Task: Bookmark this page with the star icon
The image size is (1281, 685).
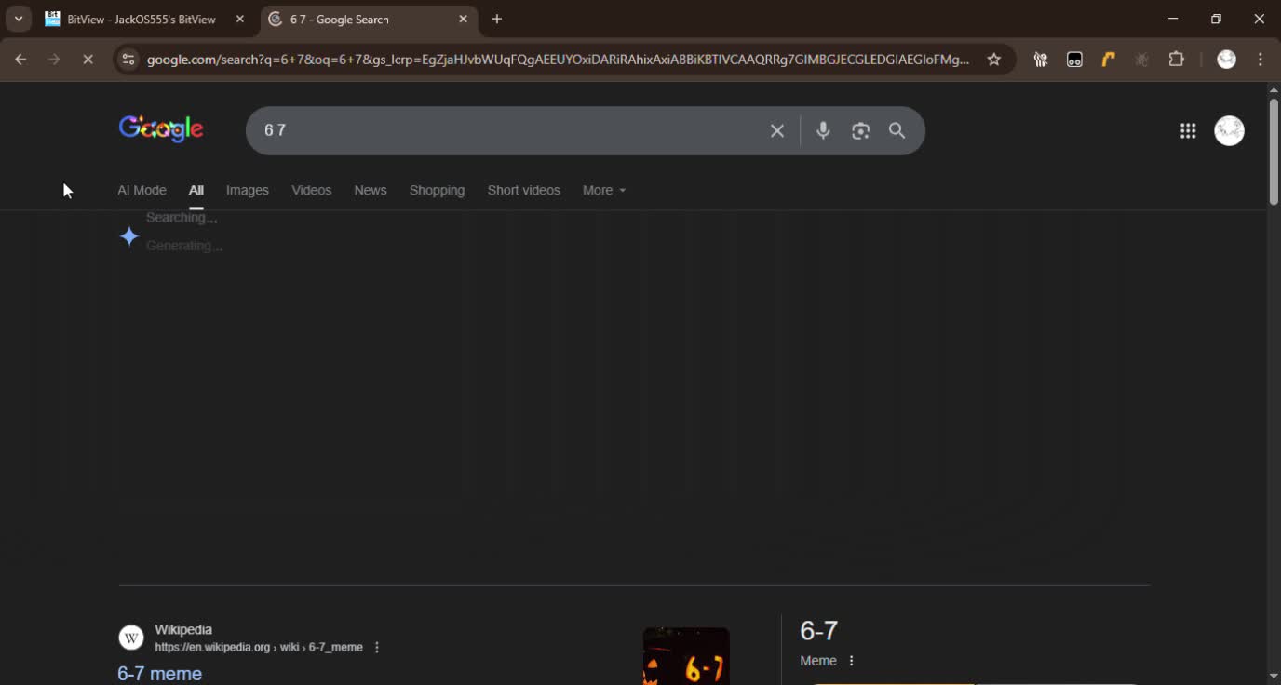Action: (993, 59)
